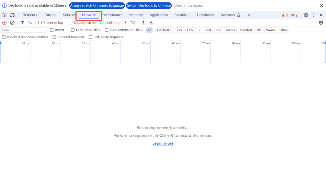Show more tabs chevron

tap(249, 15)
